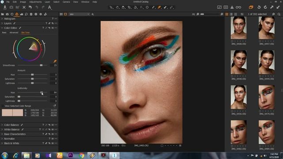Expand the Base Characteristics panel
This screenshot has height=159, width=283.
(2, 134)
